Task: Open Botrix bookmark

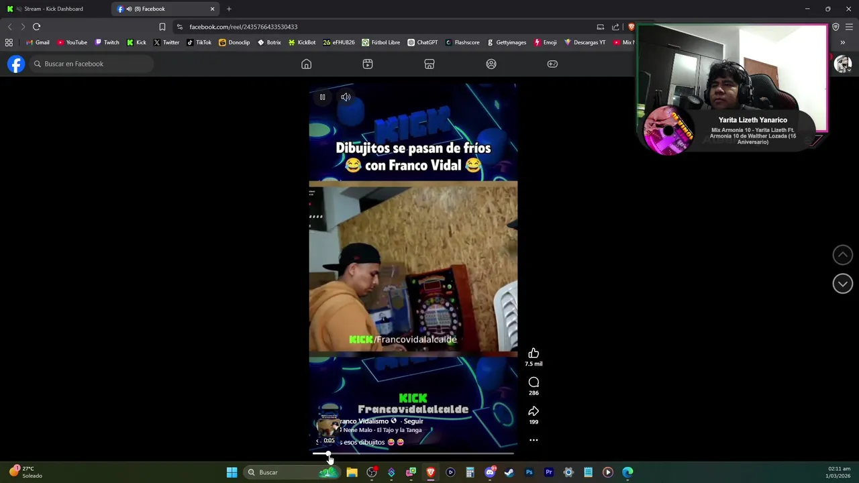Action: [269, 42]
